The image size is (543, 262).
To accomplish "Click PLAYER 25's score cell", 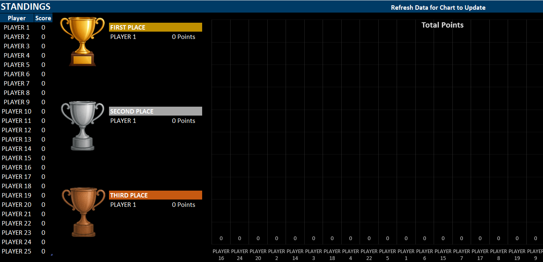I will click(43, 251).
